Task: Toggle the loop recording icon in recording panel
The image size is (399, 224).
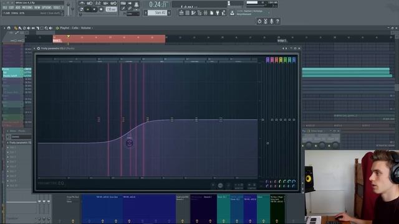Action: (x=113, y=3)
